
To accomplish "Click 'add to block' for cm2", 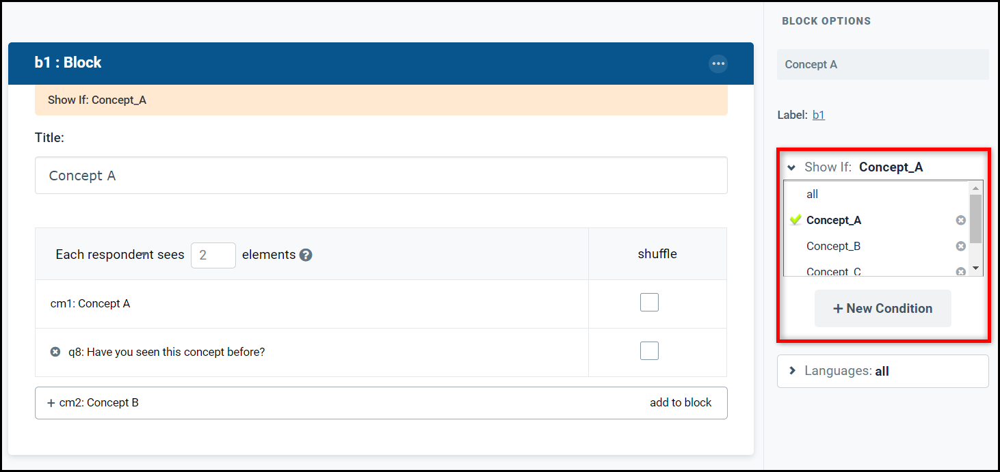I will tap(681, 402).
